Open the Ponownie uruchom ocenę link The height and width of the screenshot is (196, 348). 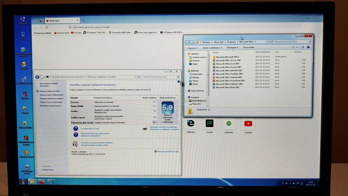[x=168, y=151]
